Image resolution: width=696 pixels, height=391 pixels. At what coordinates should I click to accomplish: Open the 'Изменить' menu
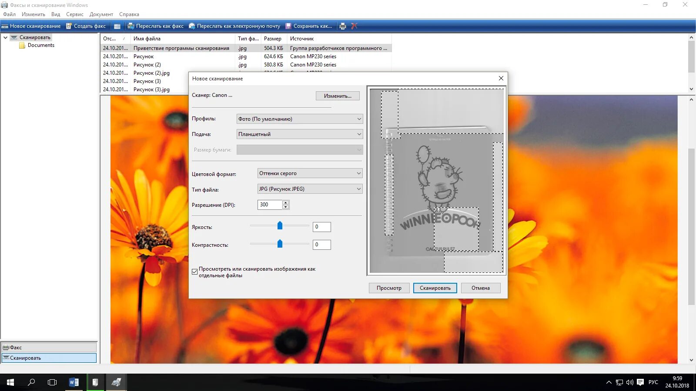coord(33,14)
